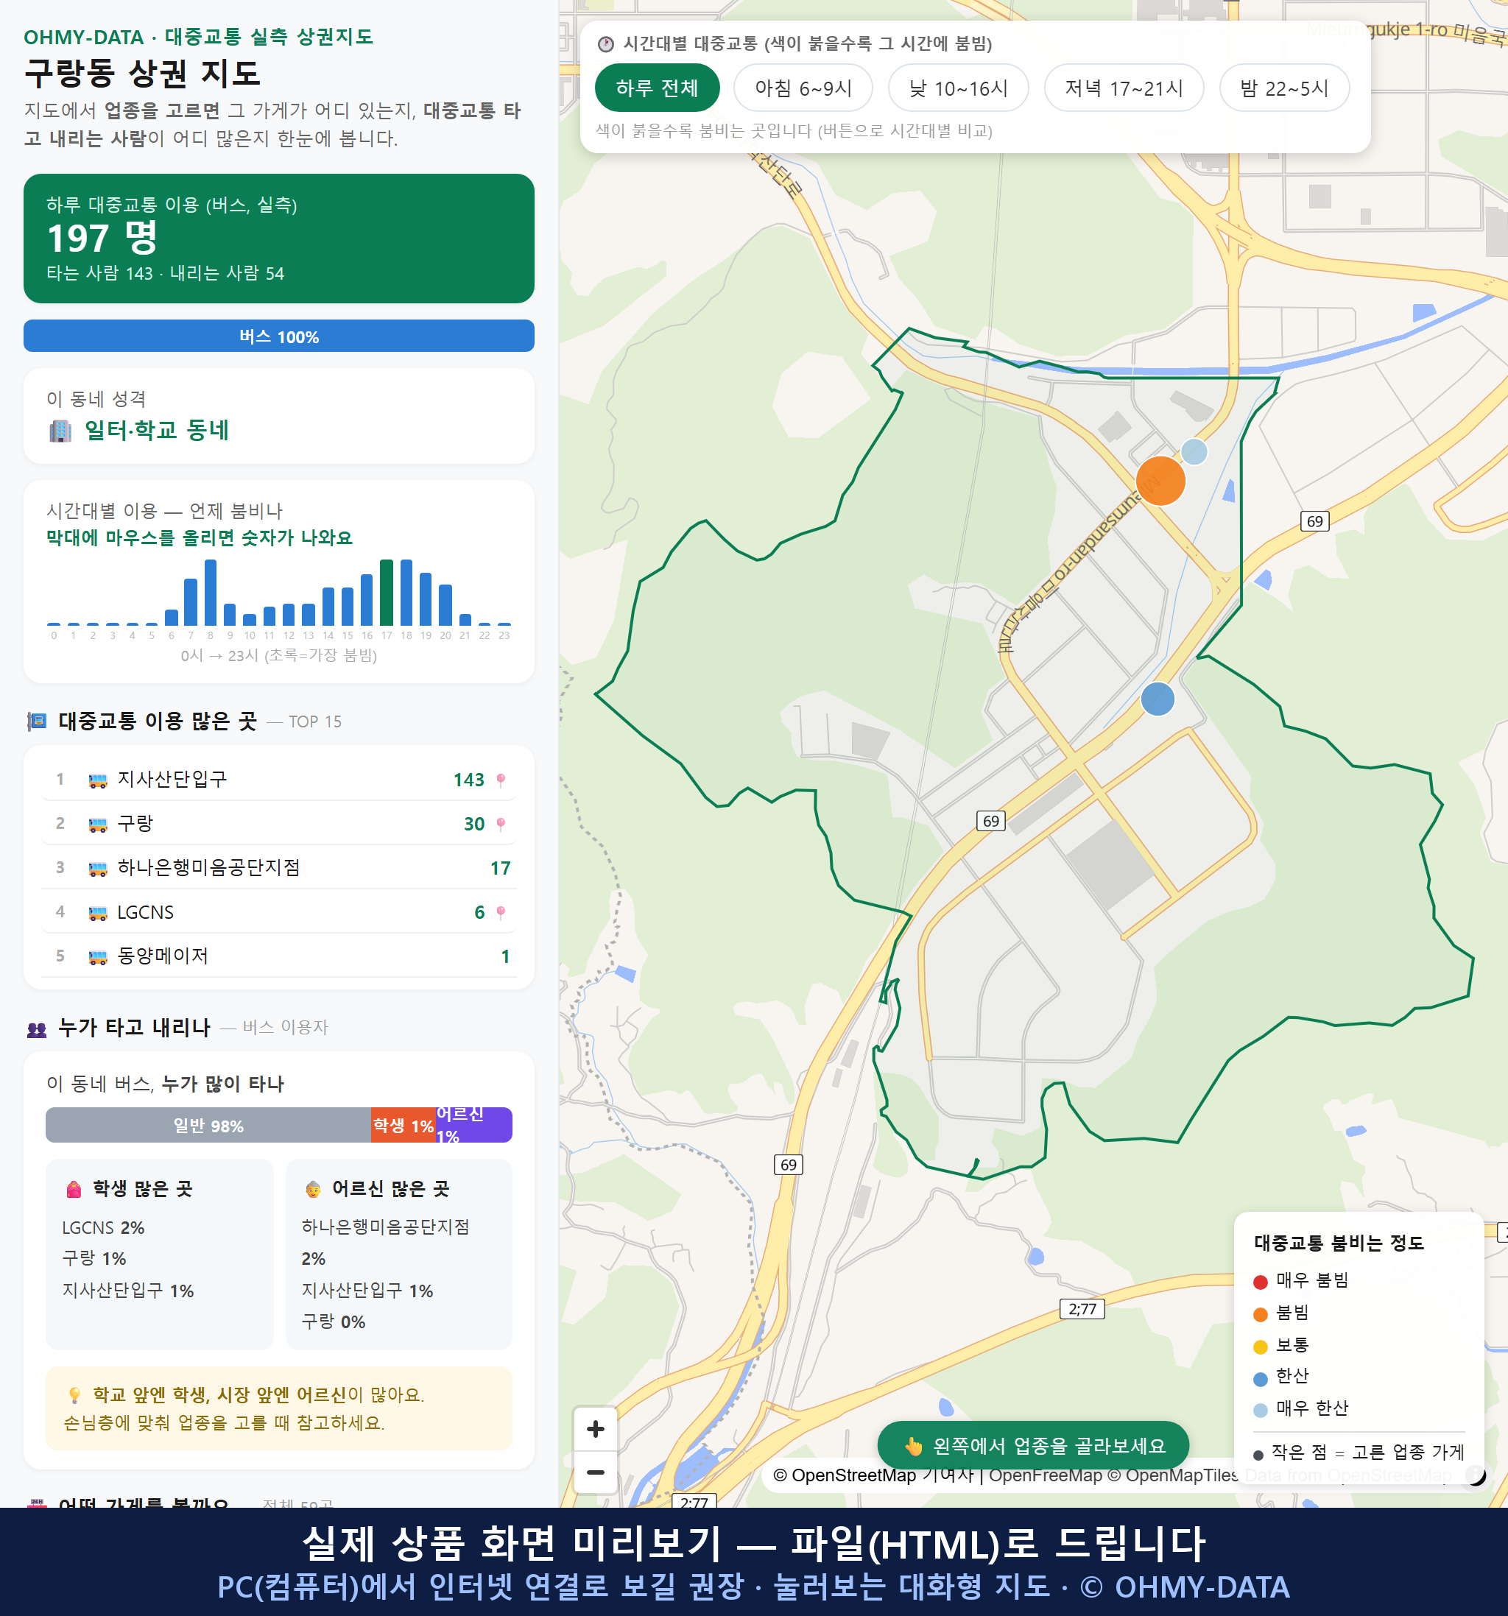Click the pin icon beside 지사산단입구
This screenshot has width=1508, height=1616.
pos(501,780)
